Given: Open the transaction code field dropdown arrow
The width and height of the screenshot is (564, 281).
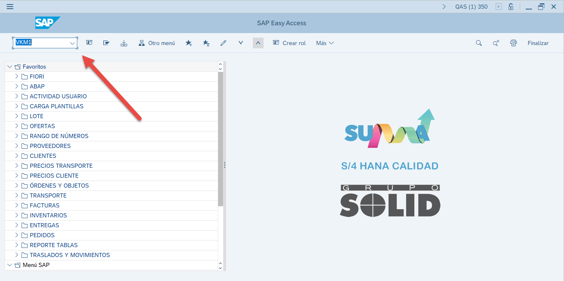Looking at the screenshot, I should pos(72,43).
